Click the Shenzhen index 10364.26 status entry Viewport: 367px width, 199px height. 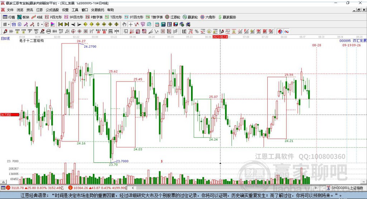(98, 188)
